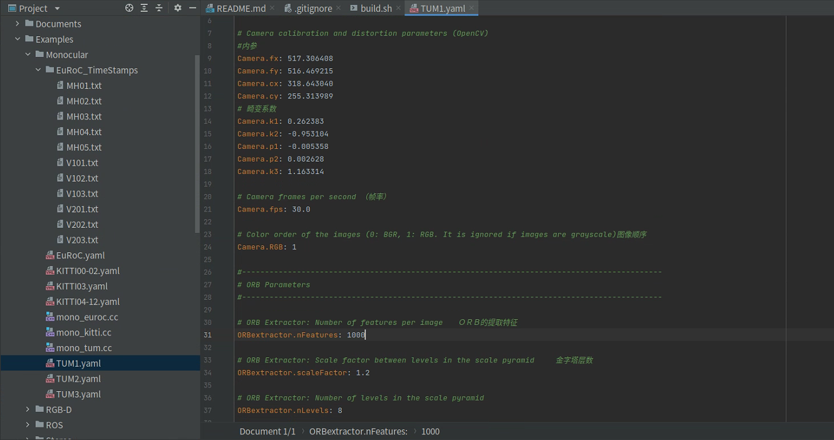Collapse the EuRoC_TimeStamps folder
834x440 pixels.
tap(38, 70)
